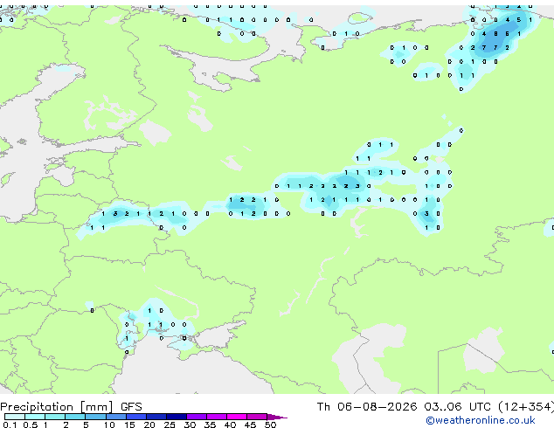This screenshot has height=428, width=554.
Task: Click the '45' legend scale label
Action: click(x=251, y=425)
